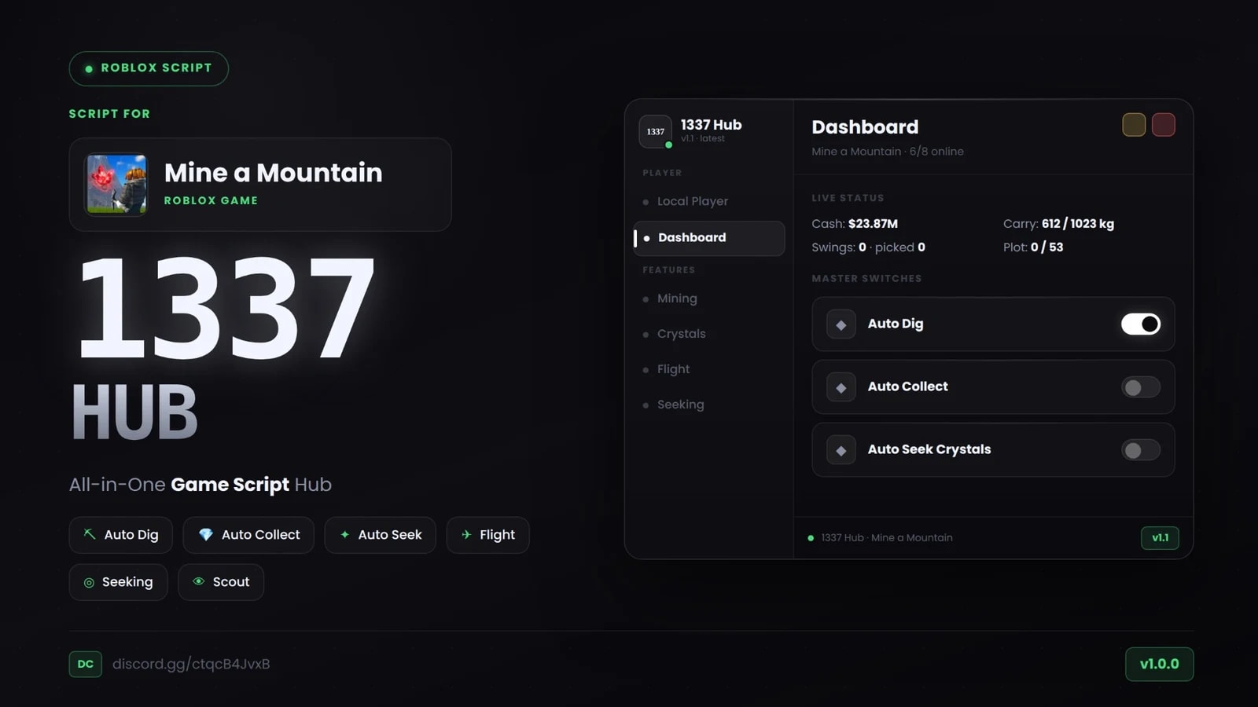Click the green dot in Roblox Script badge
1258x707 pixels.
pyautogui.click(x=89, y=68)
